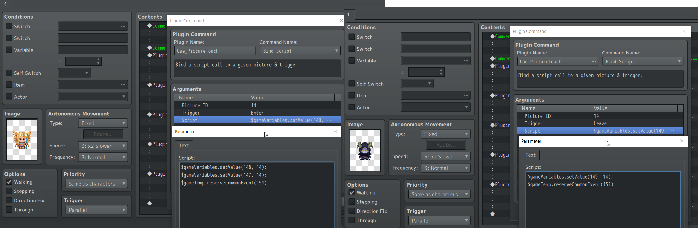This screenshot has height=228, width=698.
Task: Open Trigger dropdown in left editor
Action: coord(96,210)
